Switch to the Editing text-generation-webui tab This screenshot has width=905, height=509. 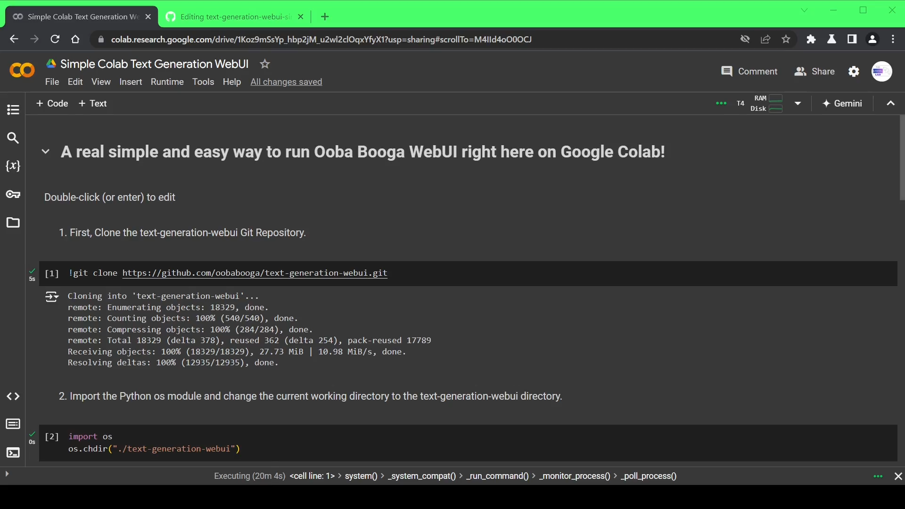click(234, 17)
